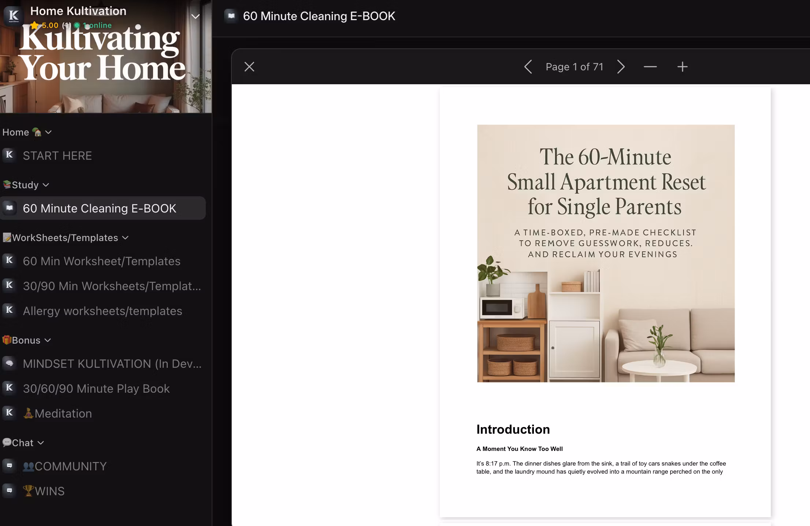Image resolution: width=810 pixels, height=526 pixels.
Task: Click the Home Kultivation community logo
Action: [13, 15]
